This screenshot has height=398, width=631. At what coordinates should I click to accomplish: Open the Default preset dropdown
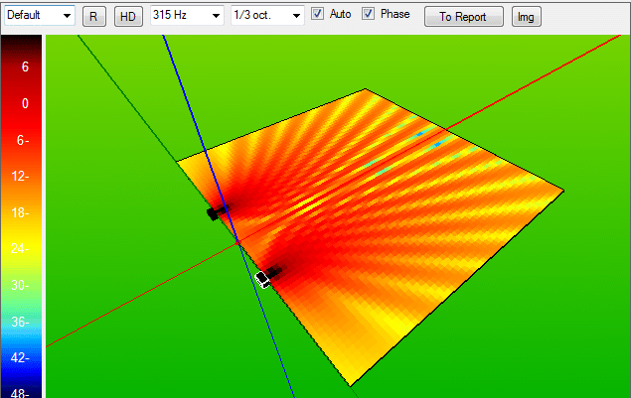click(40, 16)
